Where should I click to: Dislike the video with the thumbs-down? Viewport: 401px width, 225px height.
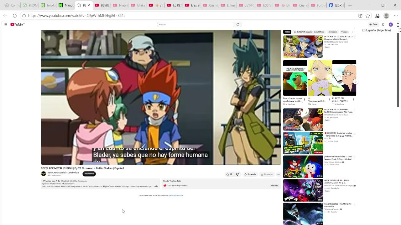(x=237, y=174)
